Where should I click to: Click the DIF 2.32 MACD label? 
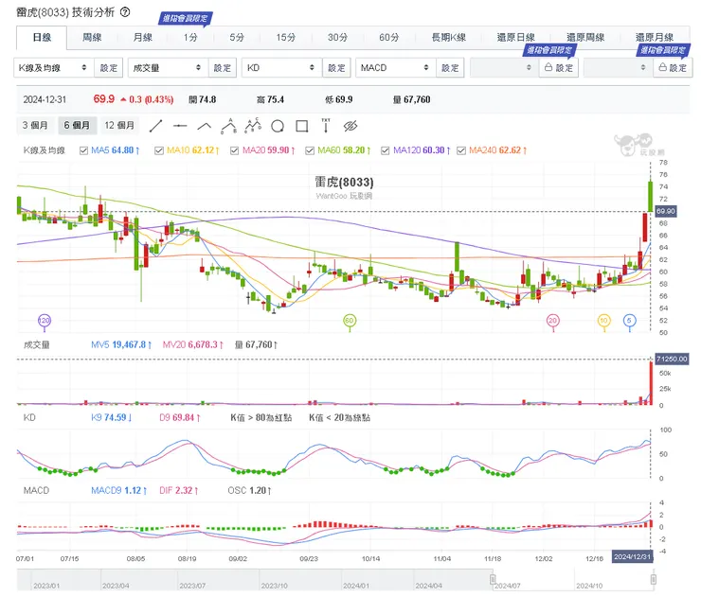[179, 491]
